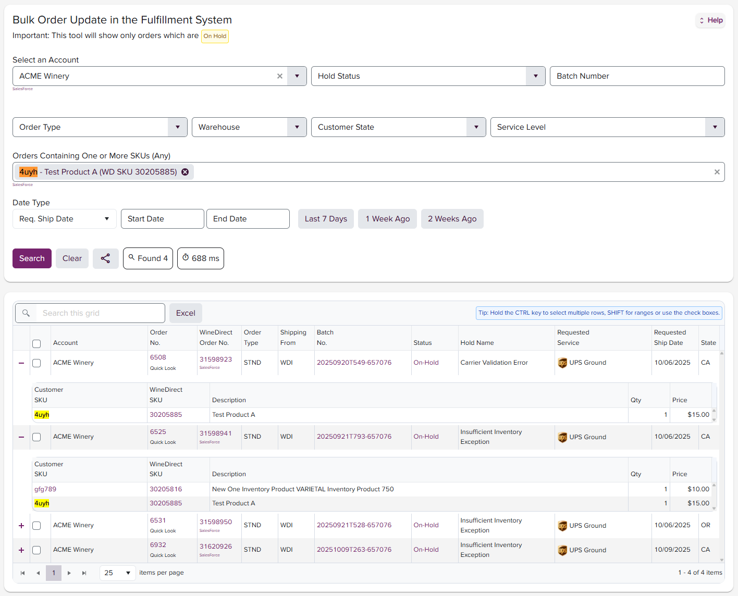
Task: Go to the first results page
Action: point(22,573)
